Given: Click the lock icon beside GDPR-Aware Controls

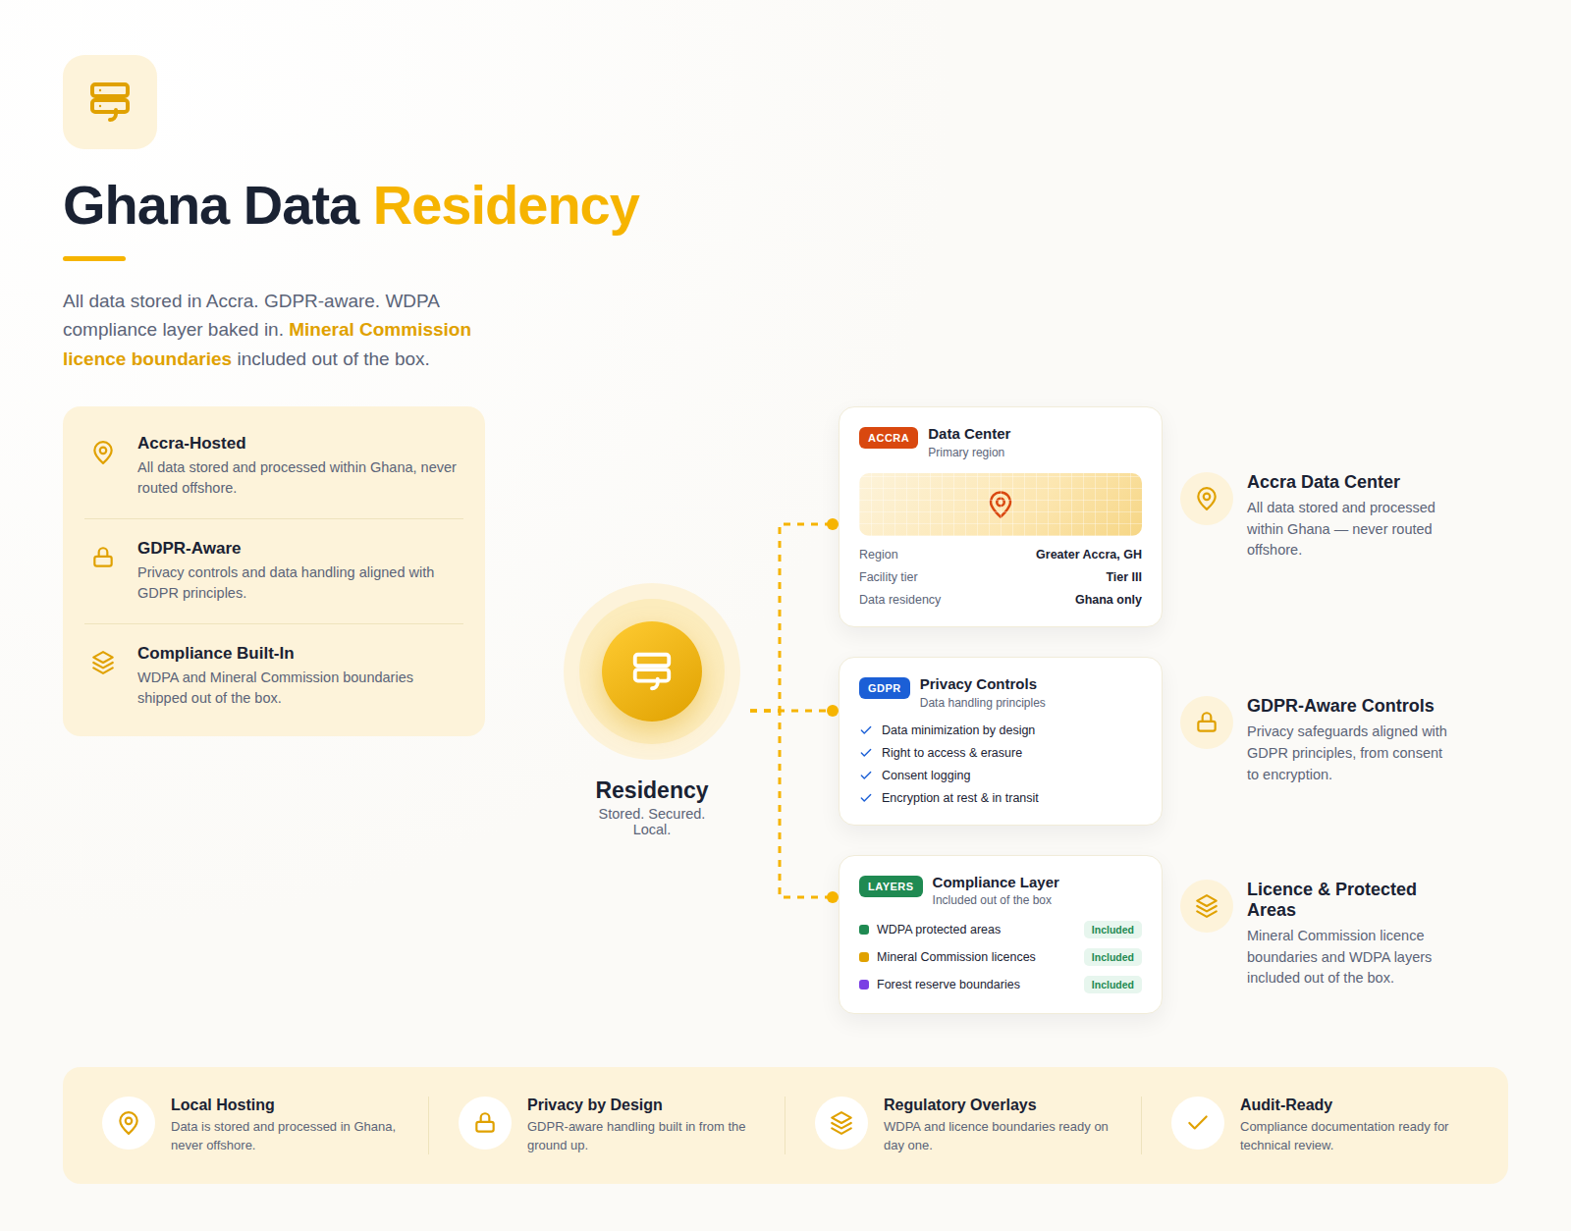Looking at the screenshot, I should (1207, 723).
